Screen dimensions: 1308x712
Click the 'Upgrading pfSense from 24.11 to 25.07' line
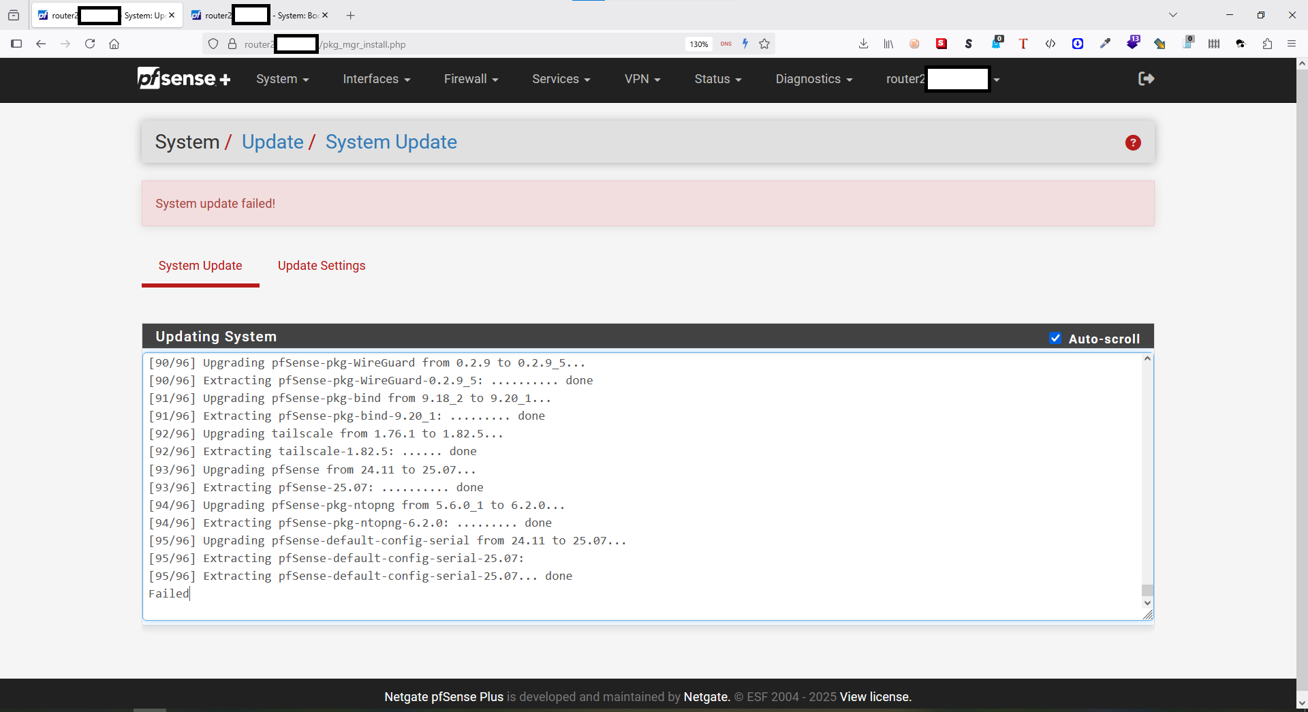[312, 469]
